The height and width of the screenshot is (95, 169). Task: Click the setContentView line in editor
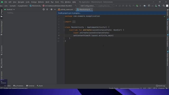(x=93, y=36)
